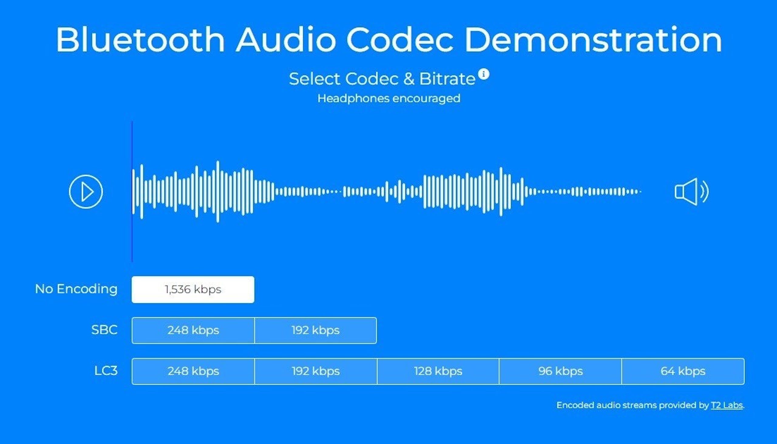The width and height of the screenshot is (777, 444).
Task: Choose SBC 248 kbps bitrate
Action: pyautogui.click(x=193, y=330)
